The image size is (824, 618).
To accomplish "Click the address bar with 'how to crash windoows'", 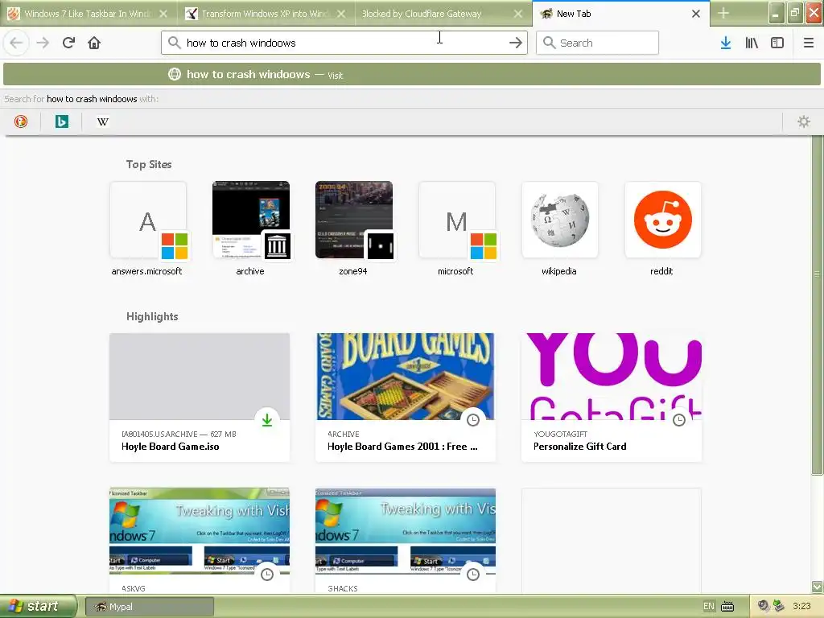I will coord(344,43).
